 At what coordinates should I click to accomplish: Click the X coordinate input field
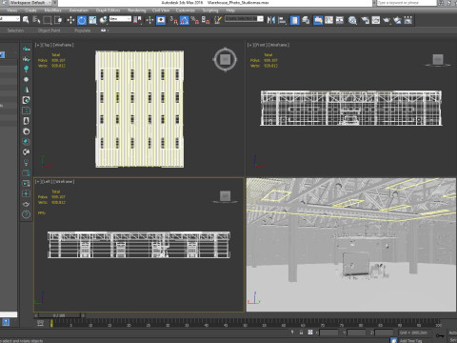coord(328,333)
